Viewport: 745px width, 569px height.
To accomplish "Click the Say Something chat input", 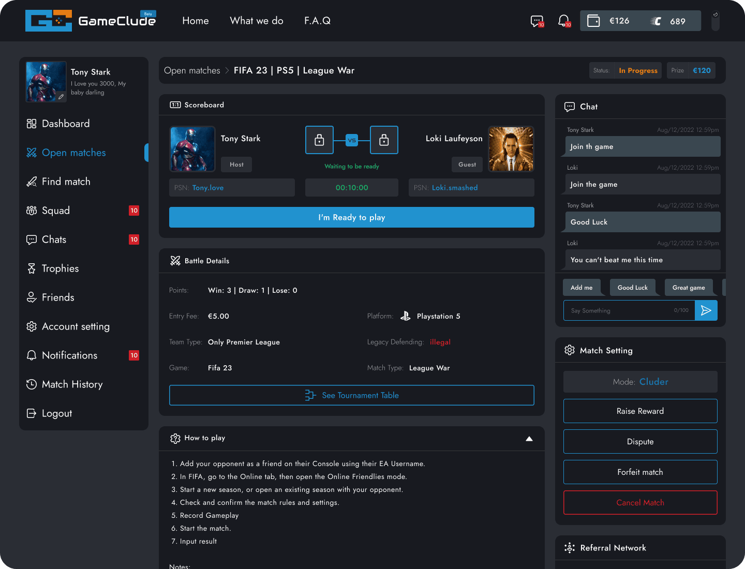I will click(629, 310).
